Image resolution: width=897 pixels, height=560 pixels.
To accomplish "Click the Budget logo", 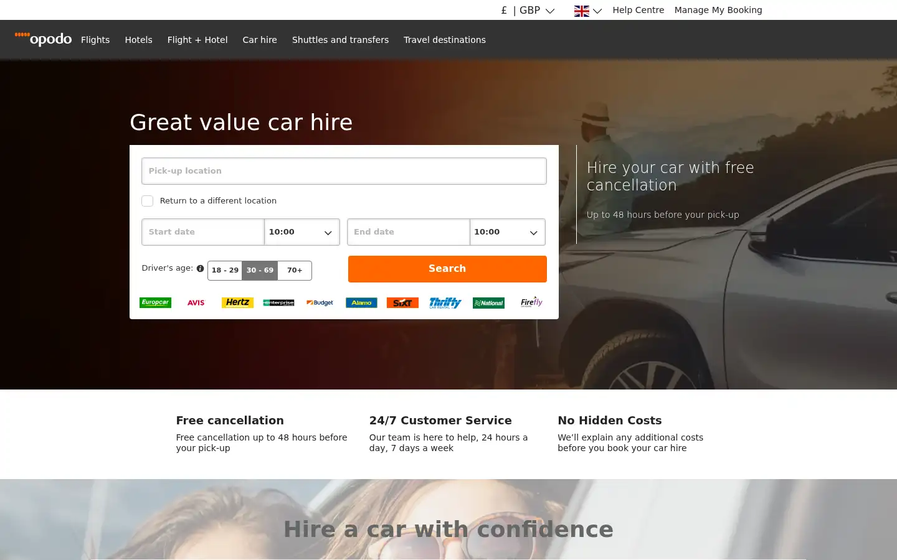I will [320, 303].
